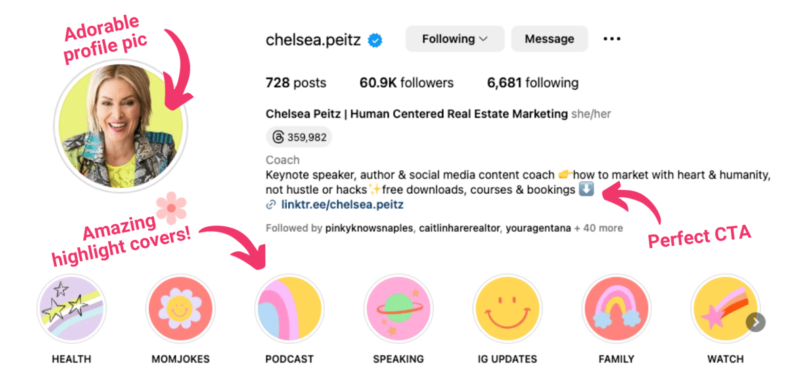Click the Threads badge showing 359,982
The image size is (812, 389).
coord(297,136)
